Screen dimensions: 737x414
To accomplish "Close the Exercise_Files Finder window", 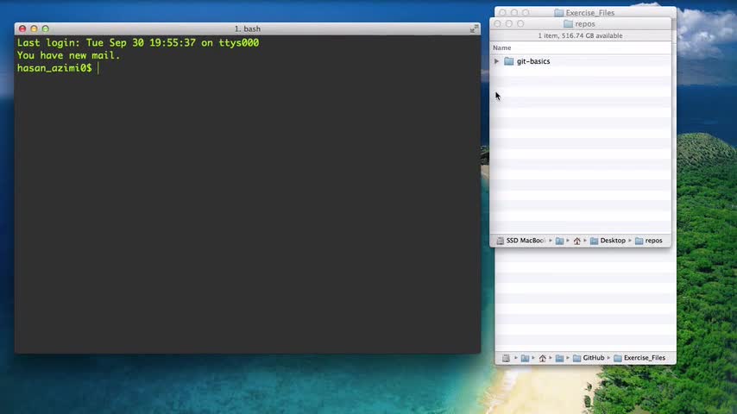I will [502, 13].
